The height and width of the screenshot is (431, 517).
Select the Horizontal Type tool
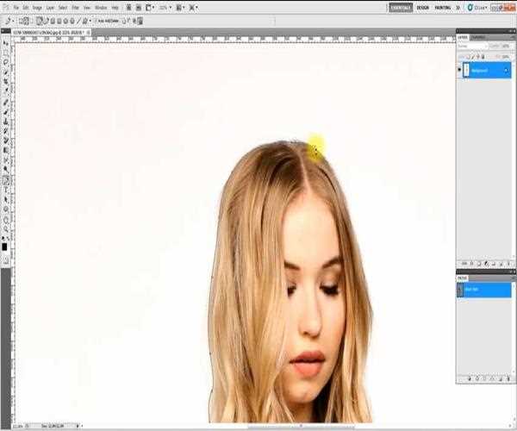pyautogui.click(x=6, y=190)
